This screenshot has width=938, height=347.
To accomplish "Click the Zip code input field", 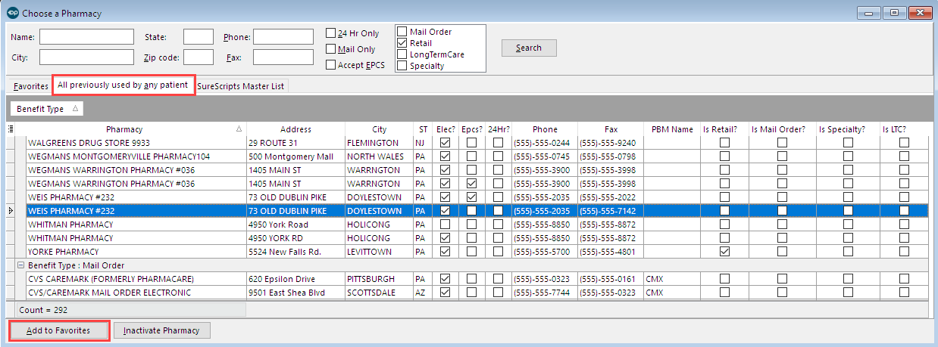I will [199, 57].
